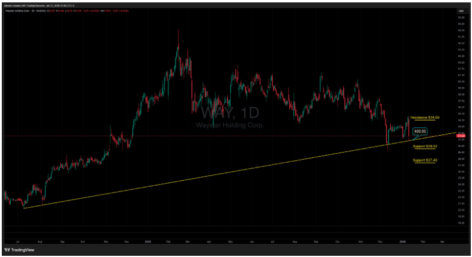The width and height of the screenshot is (472, 257).
Task: Click the 2025 label on the time axis
Action: [x=148, y=241]
